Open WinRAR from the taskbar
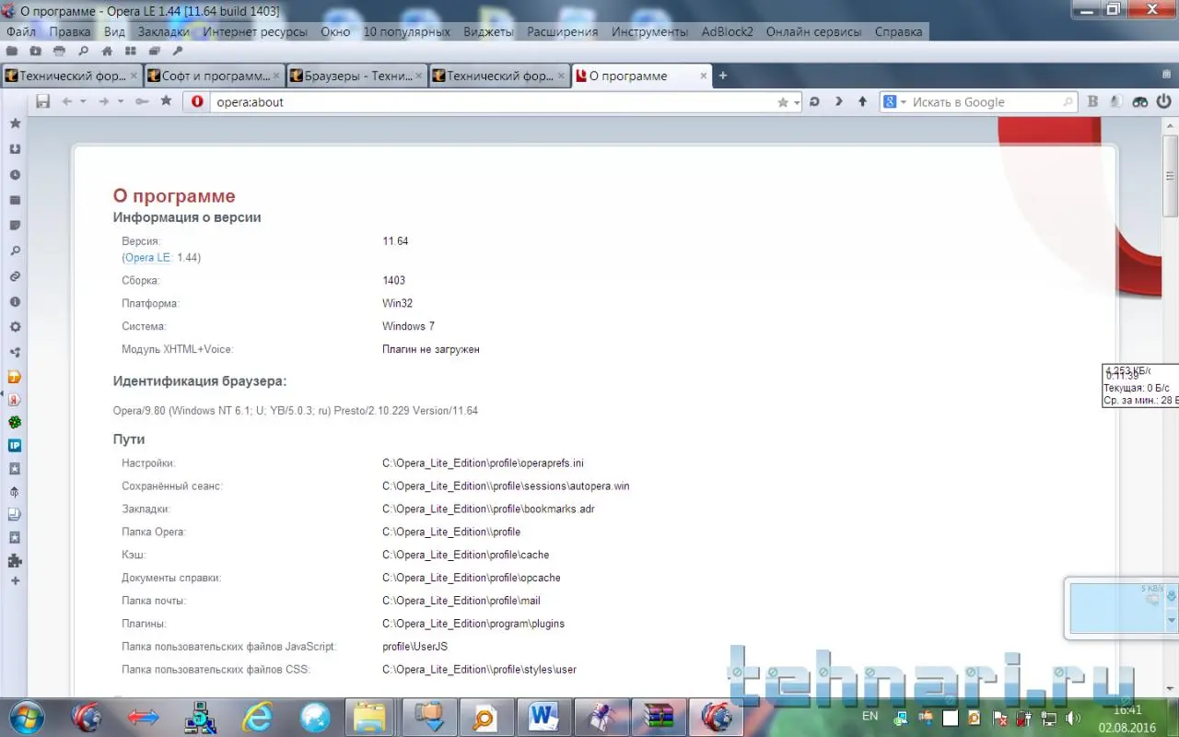The width and height of the screenshot is (1179, 737). [x=659, y=716]
